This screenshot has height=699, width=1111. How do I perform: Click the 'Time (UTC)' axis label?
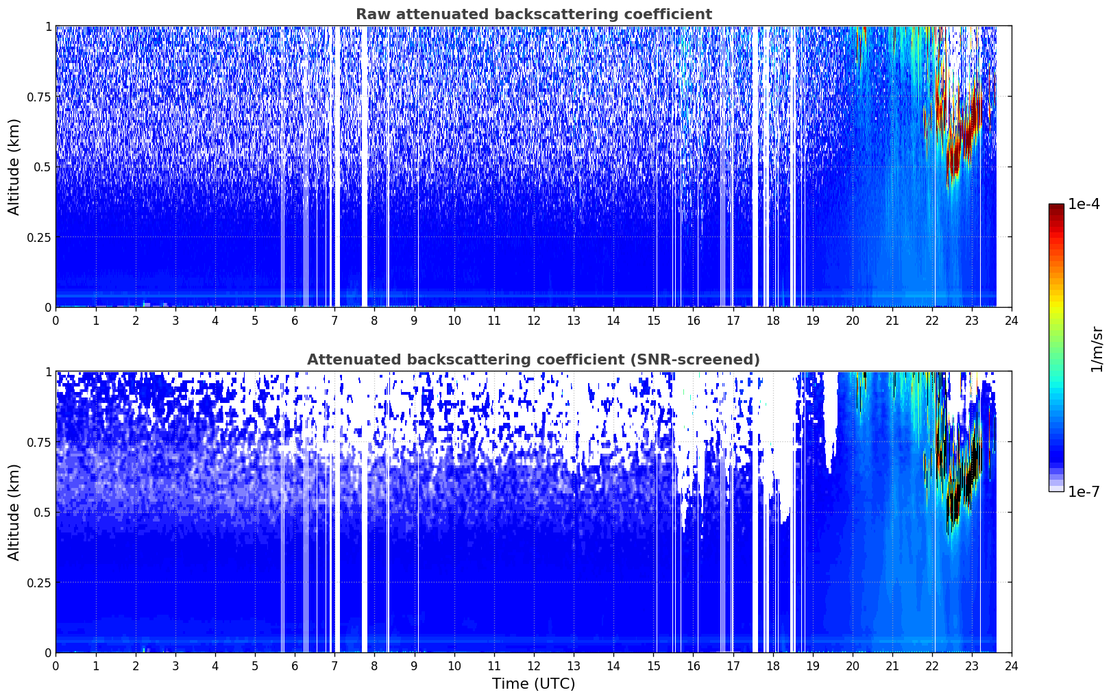click(533, 684)
